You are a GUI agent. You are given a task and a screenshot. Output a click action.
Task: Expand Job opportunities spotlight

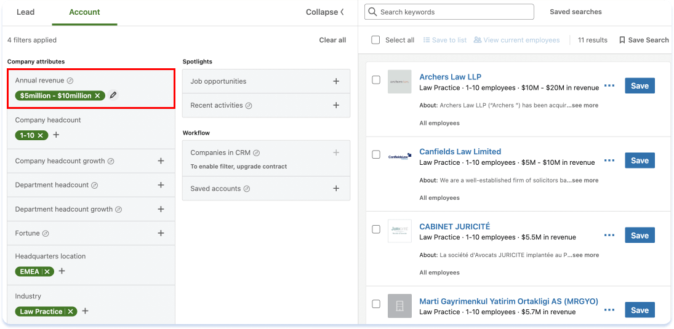coord(336,81)
